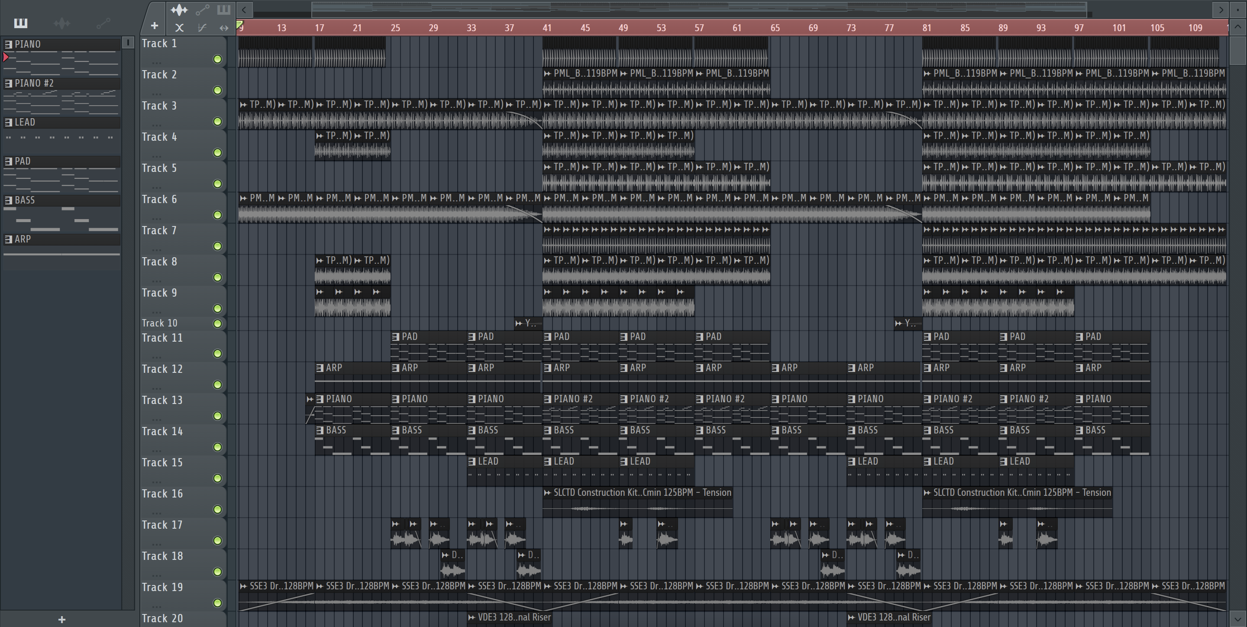Screen dimensions: 1247x627
Task: Select pattern clip focus piano icon
Action: point(224,10)
